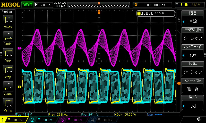The image size is (206, 123).
Task: Click the WAIT trigger status indicator
Action: [x=28, y=5]
